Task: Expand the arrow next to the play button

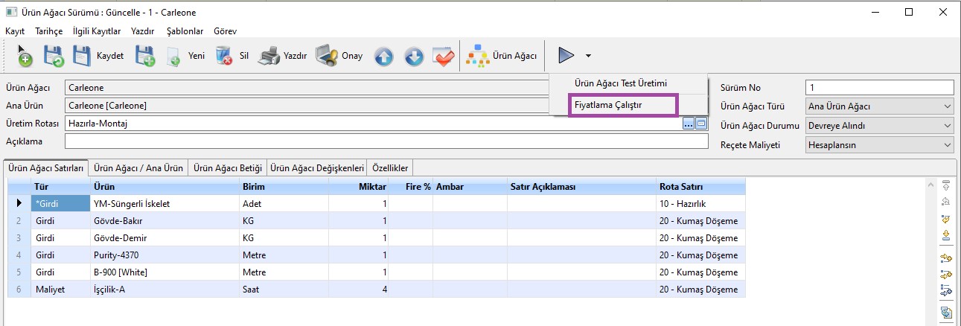Action: click(x=588, y=56)
